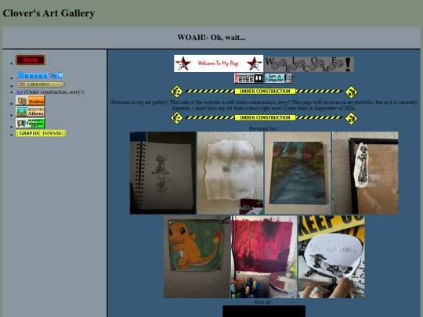Click the blue star pixel banner link

[x=40, y=75]
